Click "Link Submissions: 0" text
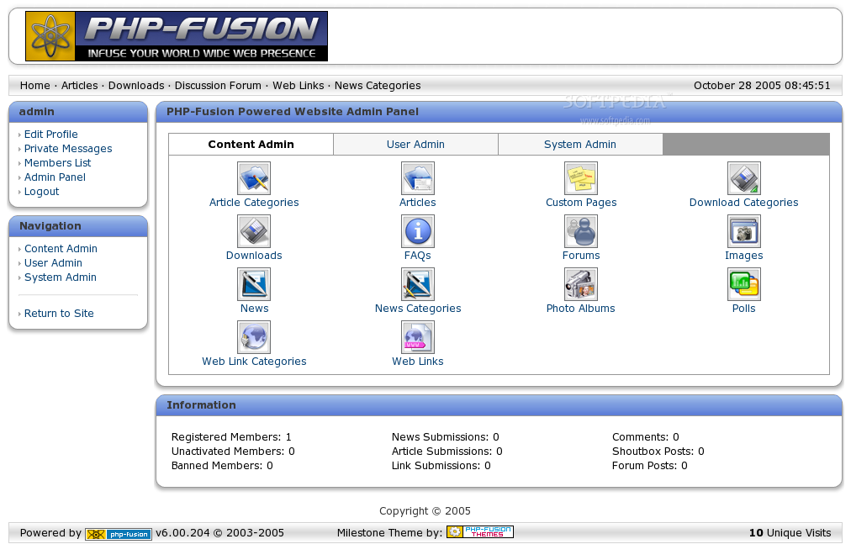Viewport: 851px width, 560px height. pyautogui.click(x=441, y=466)
